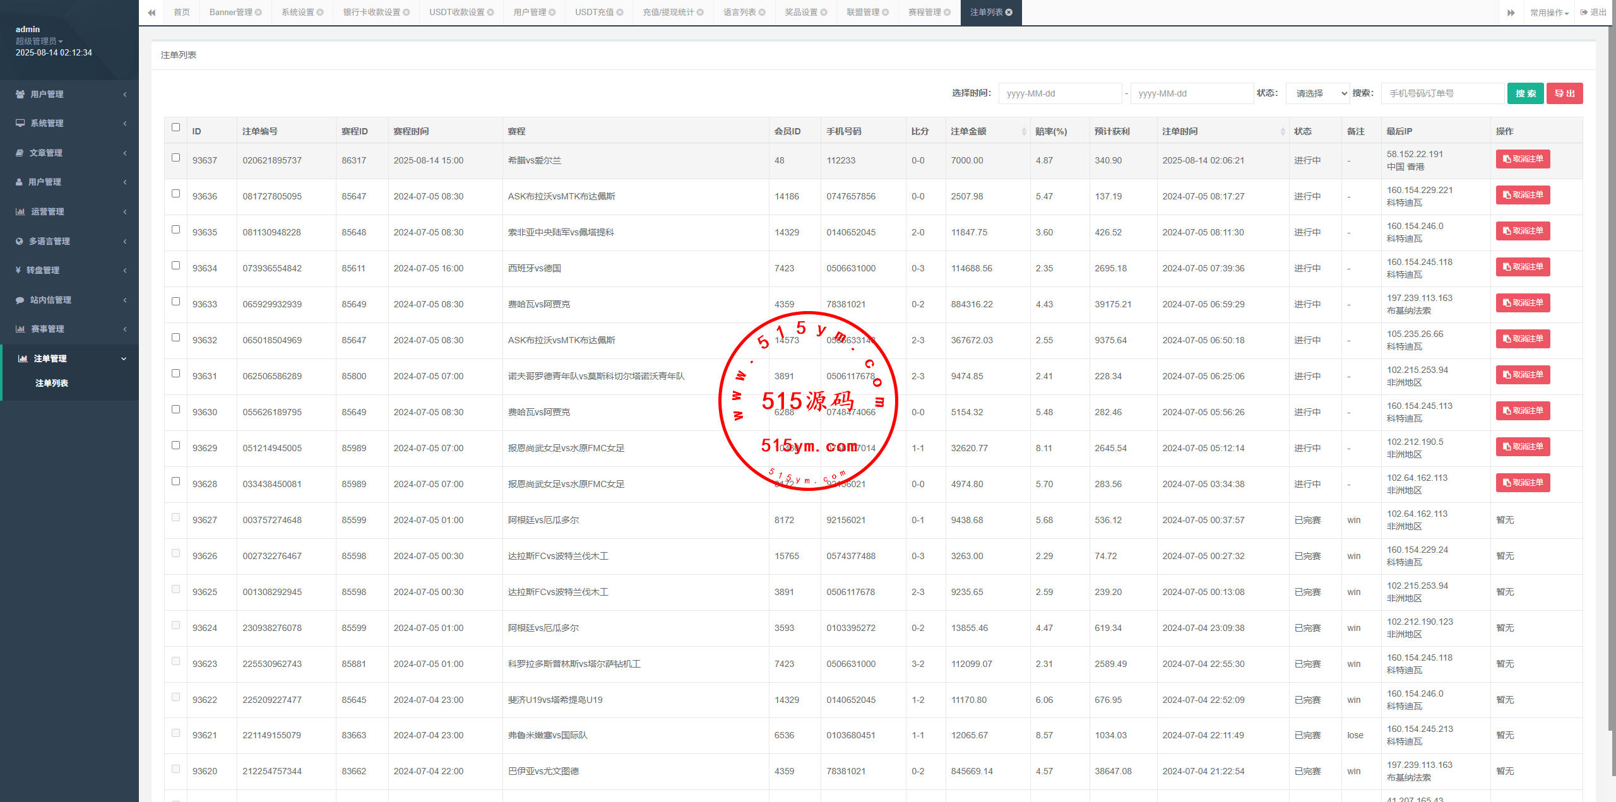Click the users icon beside 用户管理 in sidebar
The height and width of the screenshot is (802, 1616).
tap(20, 94)
